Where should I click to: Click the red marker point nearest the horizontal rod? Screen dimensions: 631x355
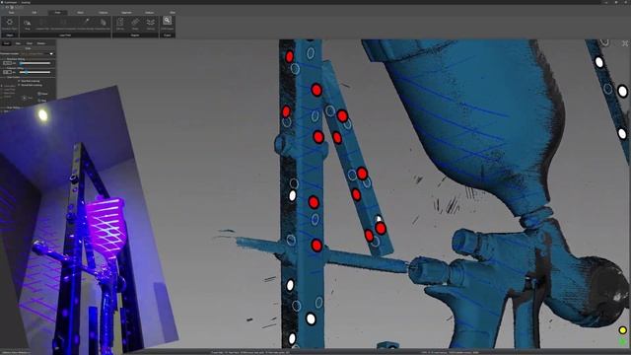316,246
